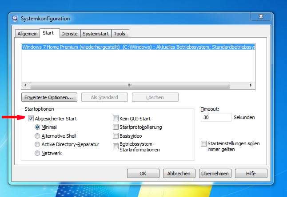The image size is (287, 197).
Task: Open the Dienste tab
Action: click(x=70, y=34)
